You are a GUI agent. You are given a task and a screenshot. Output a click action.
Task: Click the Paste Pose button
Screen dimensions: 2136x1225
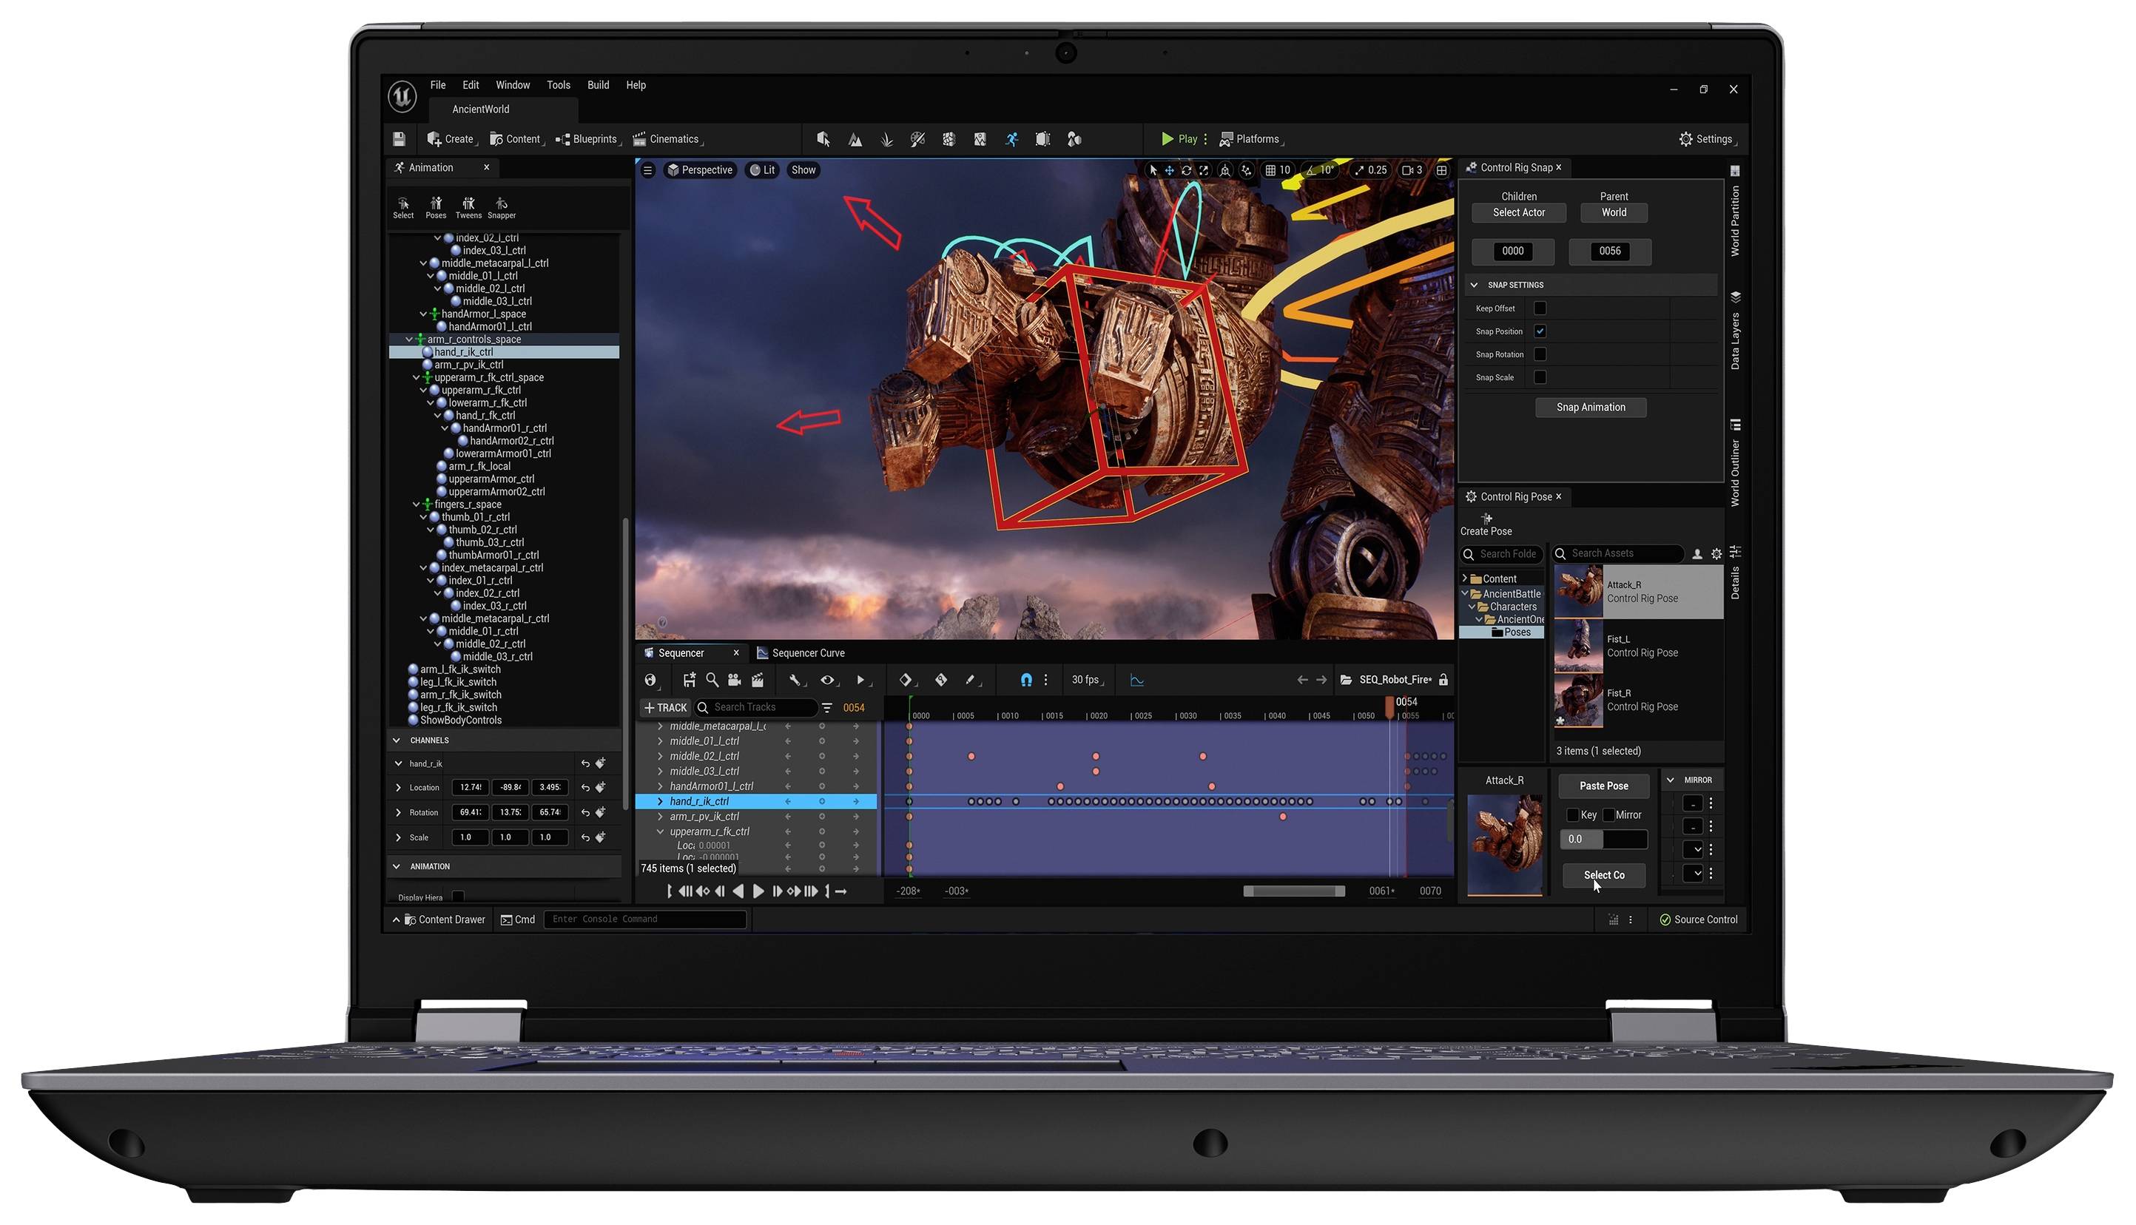1603,785
